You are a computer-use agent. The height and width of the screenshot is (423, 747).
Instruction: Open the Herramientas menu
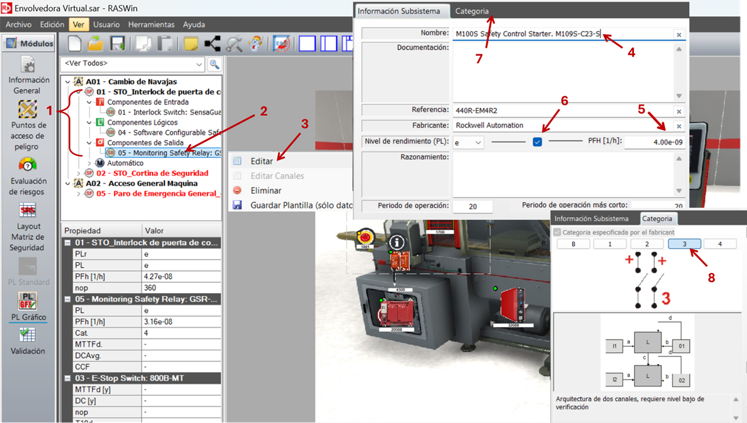click(x=151, y=25)
